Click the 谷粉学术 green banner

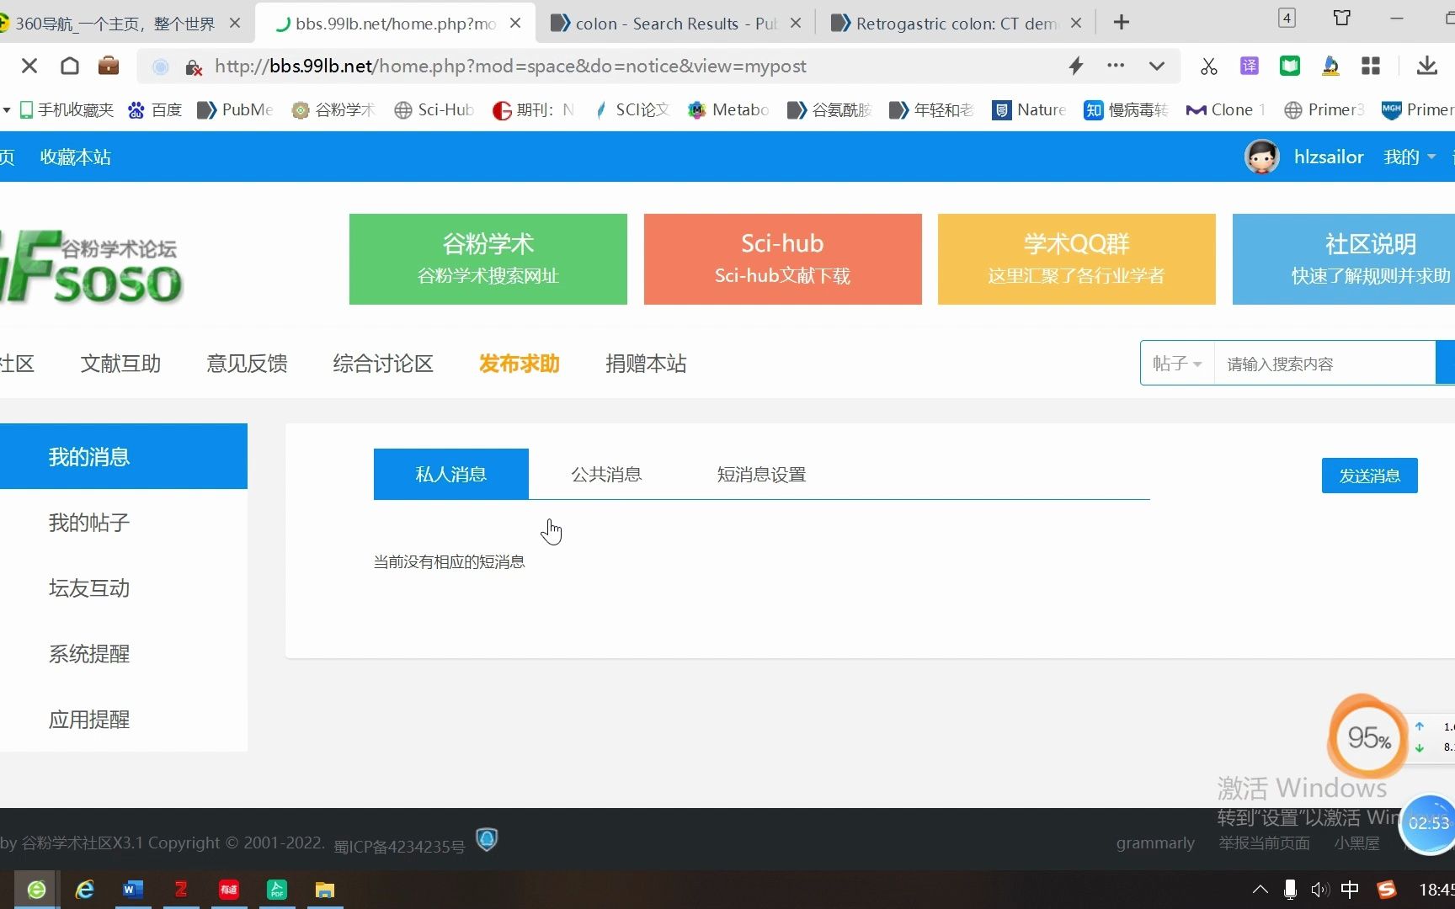[x=488, y=259]
